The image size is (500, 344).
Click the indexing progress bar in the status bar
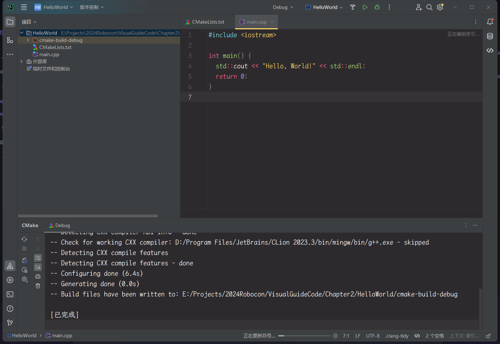[304, 336]
